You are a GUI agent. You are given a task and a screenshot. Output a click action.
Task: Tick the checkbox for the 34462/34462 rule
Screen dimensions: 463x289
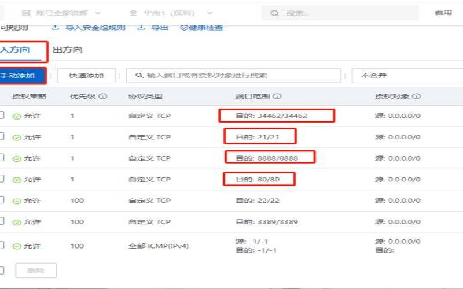pyautogui.click(x=2, y=116)
